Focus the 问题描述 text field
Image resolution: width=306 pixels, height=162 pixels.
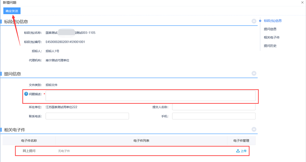point(150,96)
